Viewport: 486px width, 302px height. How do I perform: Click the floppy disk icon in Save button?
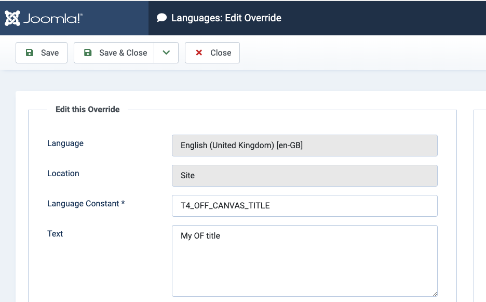(30, 52)
